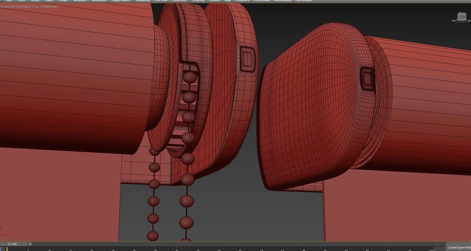The height and width of the screenshot is (251, 471).
Task: Open the Rendering menu
Action: pos(143,1)
